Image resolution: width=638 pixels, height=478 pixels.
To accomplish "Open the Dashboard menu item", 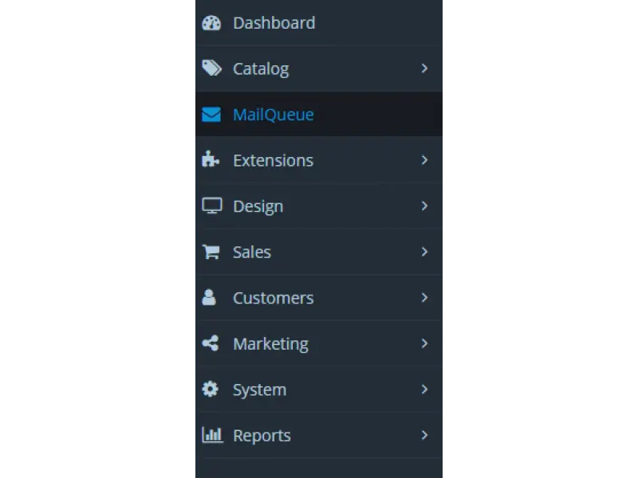I will pos(319,23).
